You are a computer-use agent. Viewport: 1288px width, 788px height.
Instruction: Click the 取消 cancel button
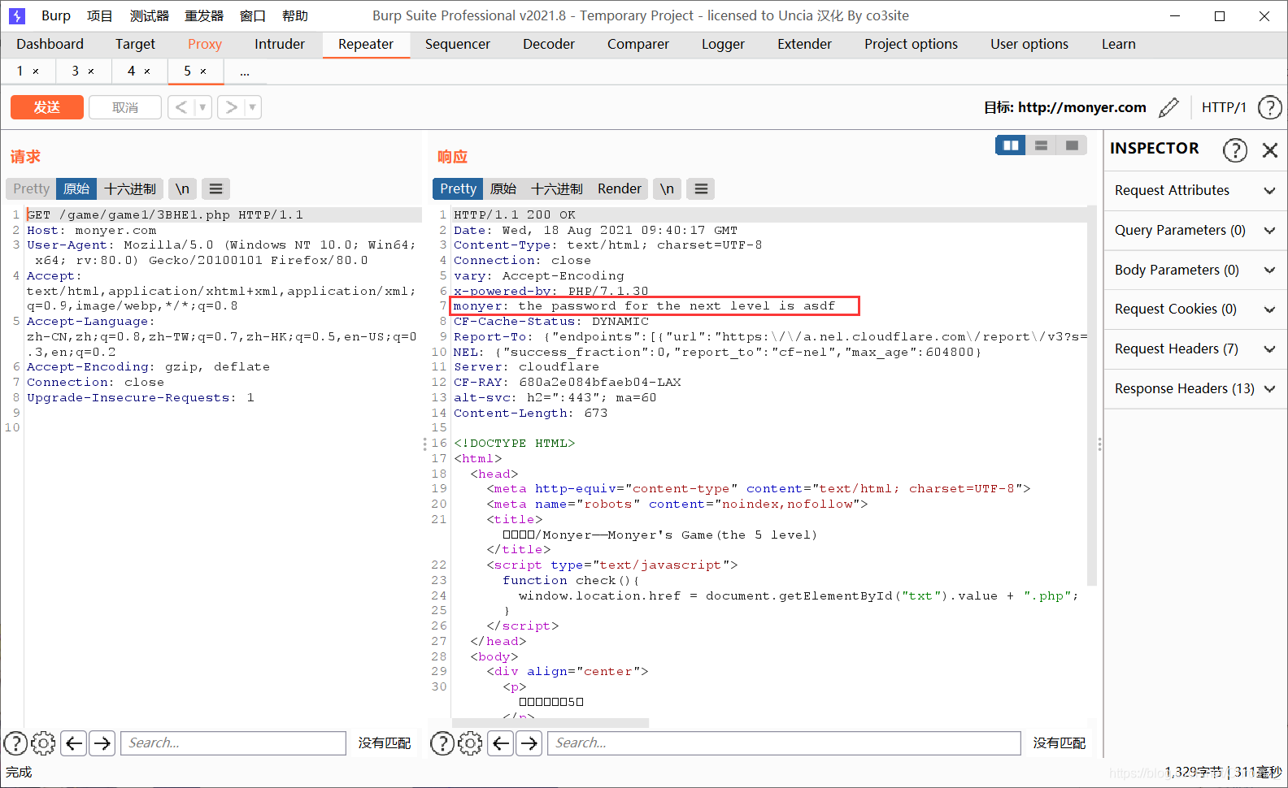coord(125,107)
